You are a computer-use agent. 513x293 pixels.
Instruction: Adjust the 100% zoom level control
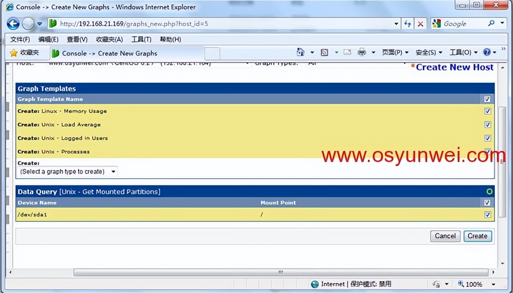point(475,284)
